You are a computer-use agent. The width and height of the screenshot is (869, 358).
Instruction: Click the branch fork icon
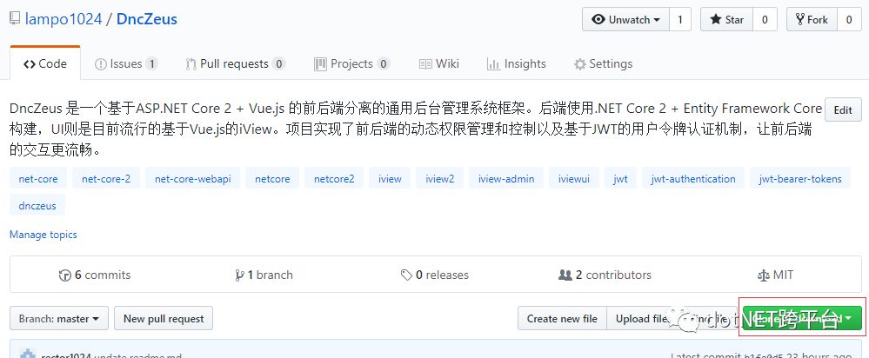tap(239, 275)
